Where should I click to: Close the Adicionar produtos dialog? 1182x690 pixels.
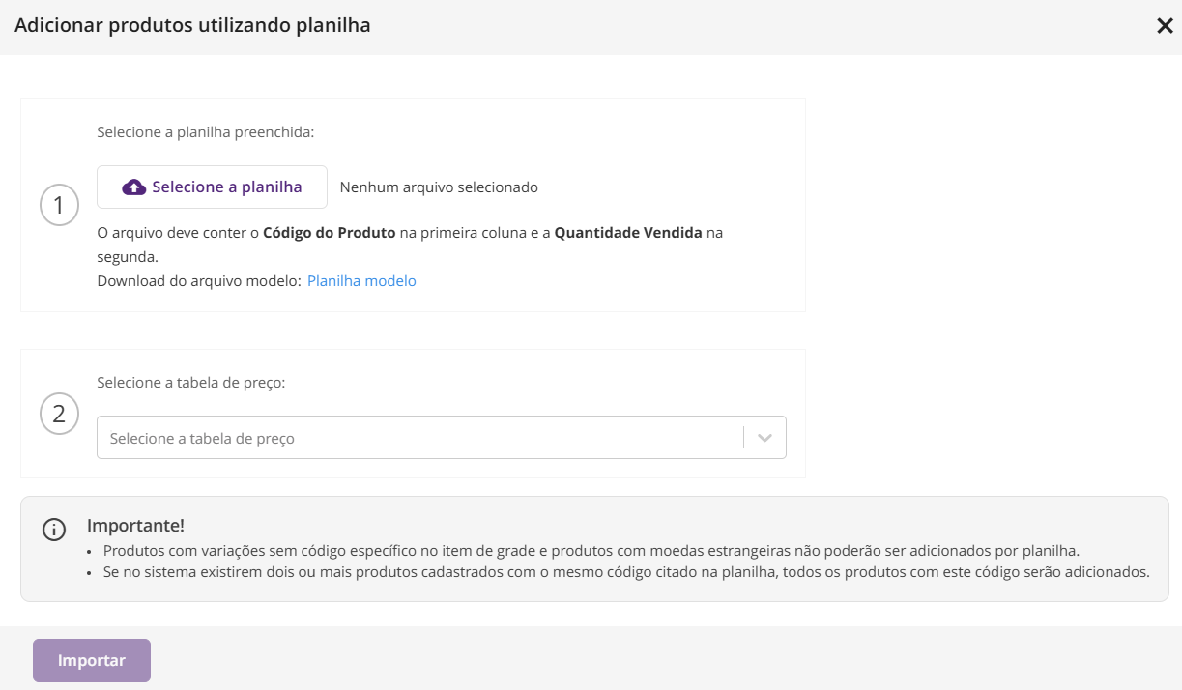tap(1165, 26)
